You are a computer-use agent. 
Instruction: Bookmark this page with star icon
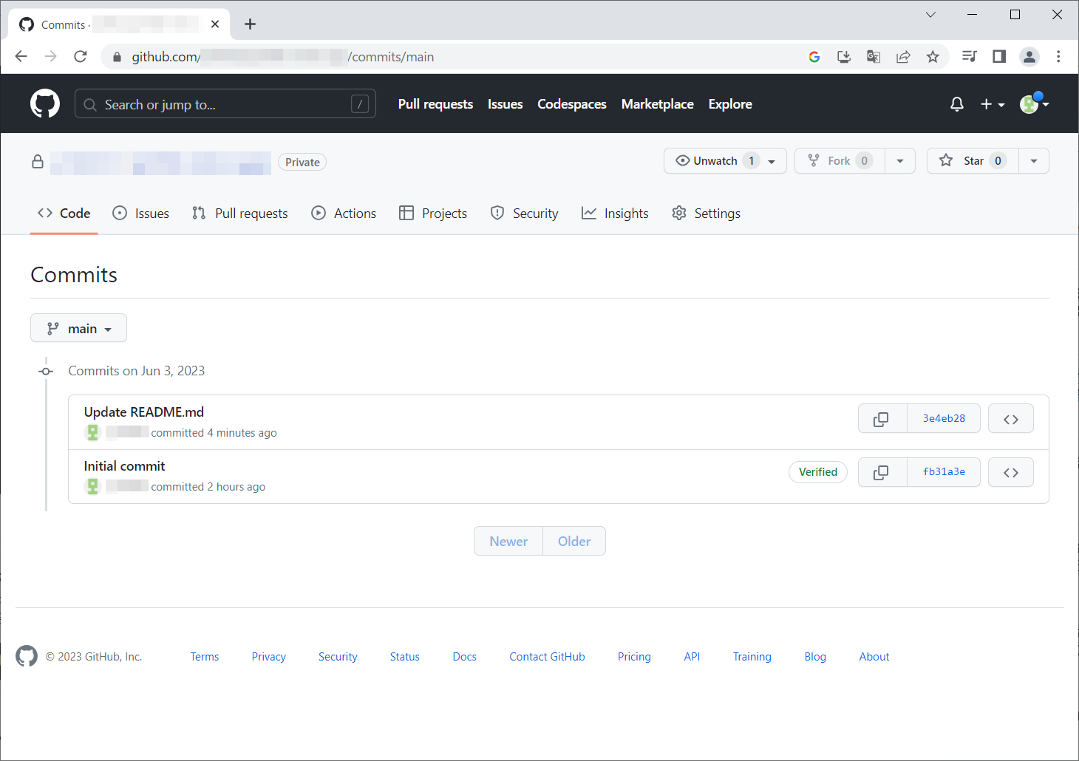click(x=933, y=57)
